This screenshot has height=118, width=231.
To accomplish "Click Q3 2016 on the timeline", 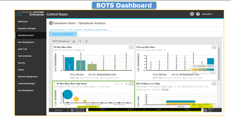I will 159,109.
